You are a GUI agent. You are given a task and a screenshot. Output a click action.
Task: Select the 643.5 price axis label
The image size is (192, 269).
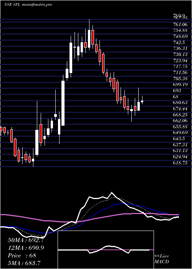coord(179,138)
